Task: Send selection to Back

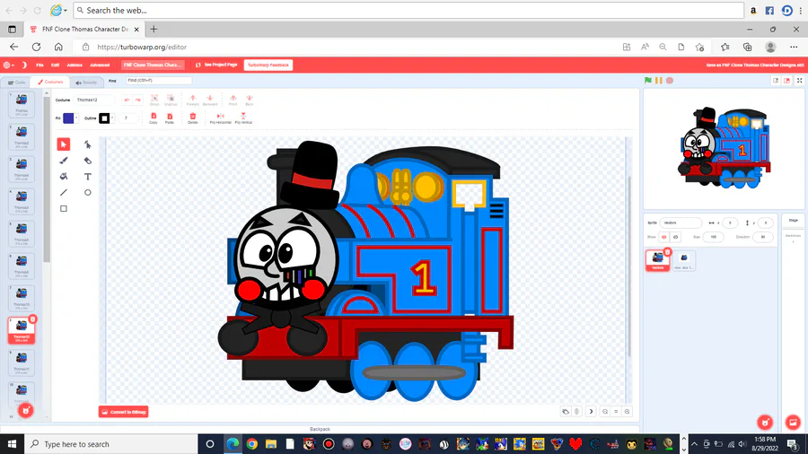Action: tap(250, 100)
